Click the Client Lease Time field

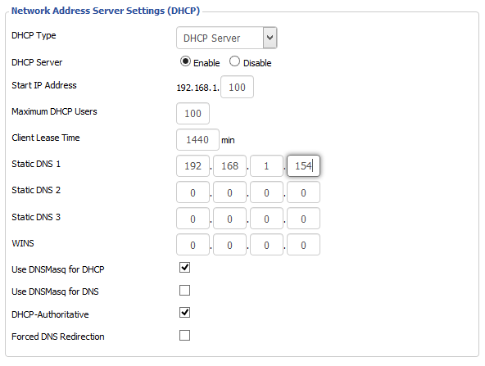(x=197, y=140)
